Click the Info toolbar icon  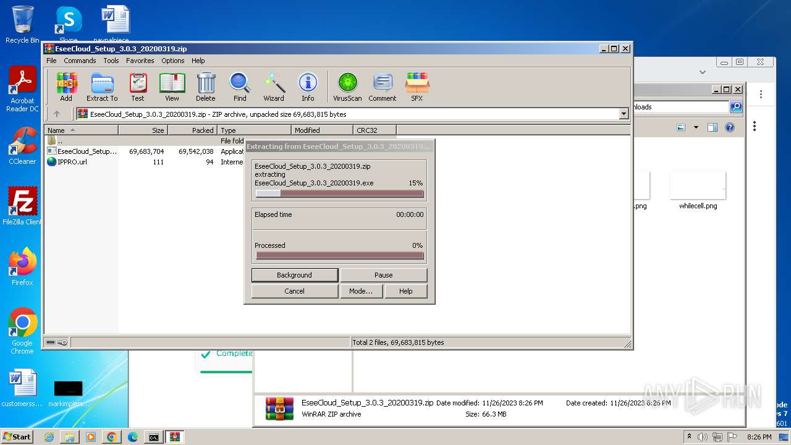[x=308, y=87]
